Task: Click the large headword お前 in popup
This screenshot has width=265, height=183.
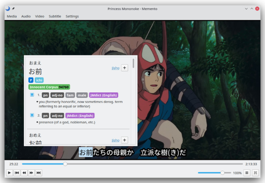Action: 35,71
